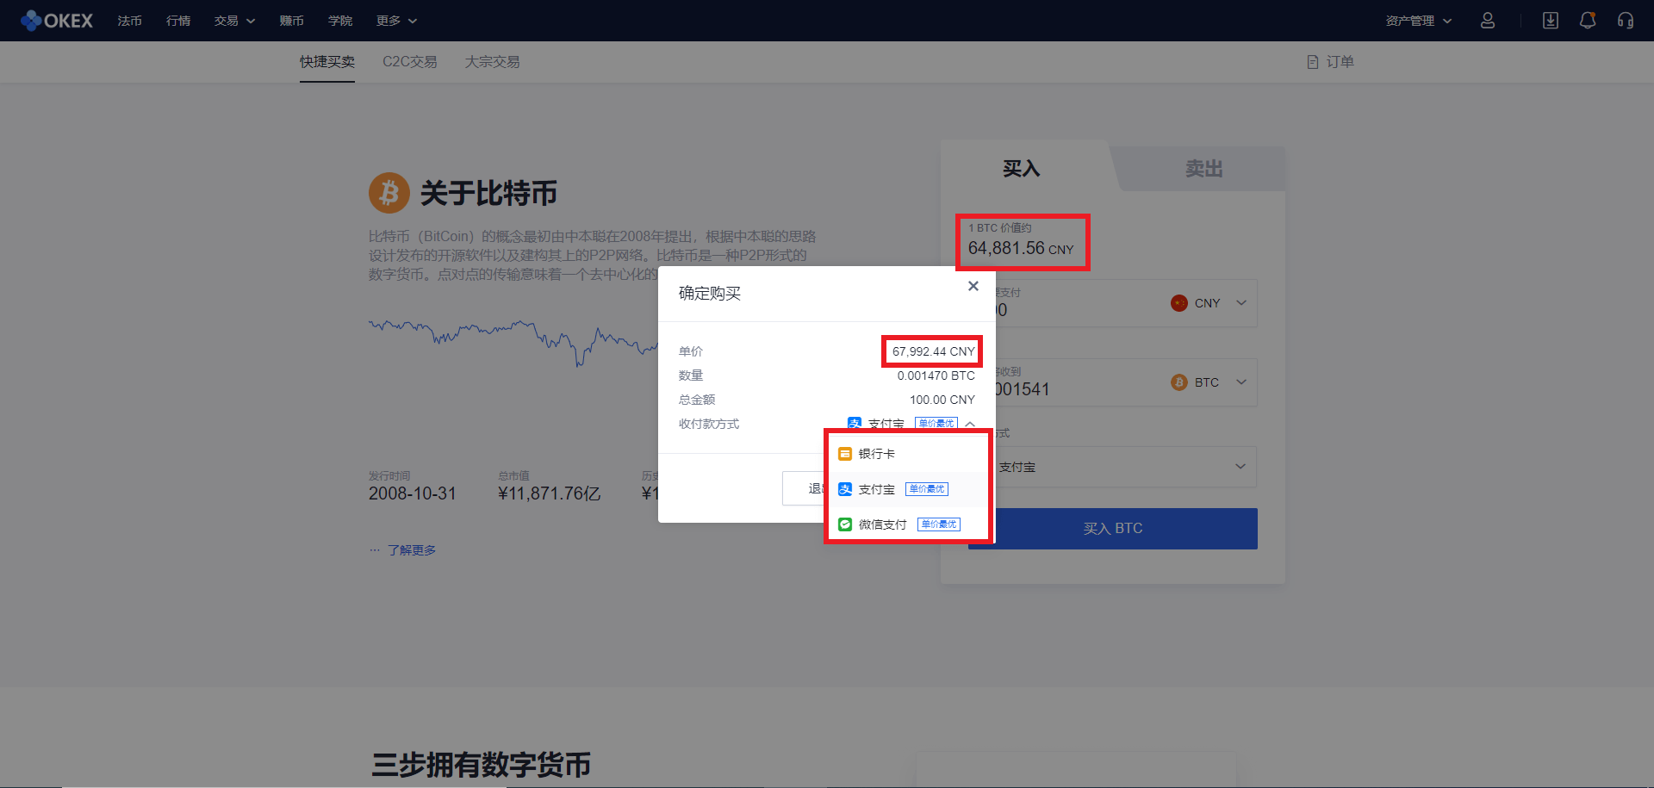The height and width of the screenshot is (788, 1654).
Task: Click the 关于比特币 heading
Action: tap(488, 193)
